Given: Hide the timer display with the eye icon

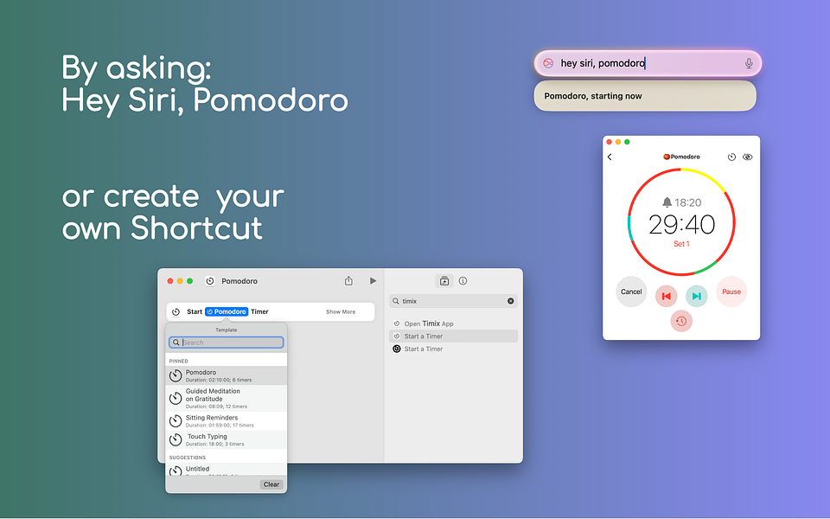Looking at the screenshot, I should coord(746,157).
